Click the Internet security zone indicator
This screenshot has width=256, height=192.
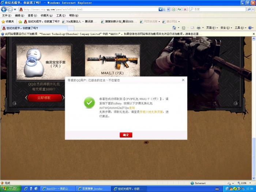pos(198,183)
